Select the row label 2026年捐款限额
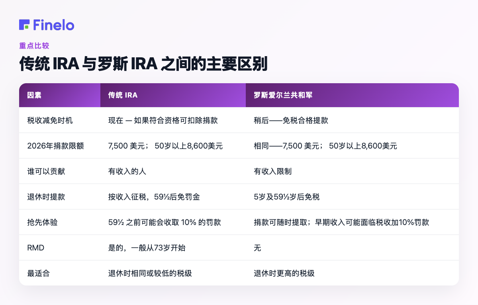Image resolution: width=478 pixels, height=305 pixels. point(55,146)
